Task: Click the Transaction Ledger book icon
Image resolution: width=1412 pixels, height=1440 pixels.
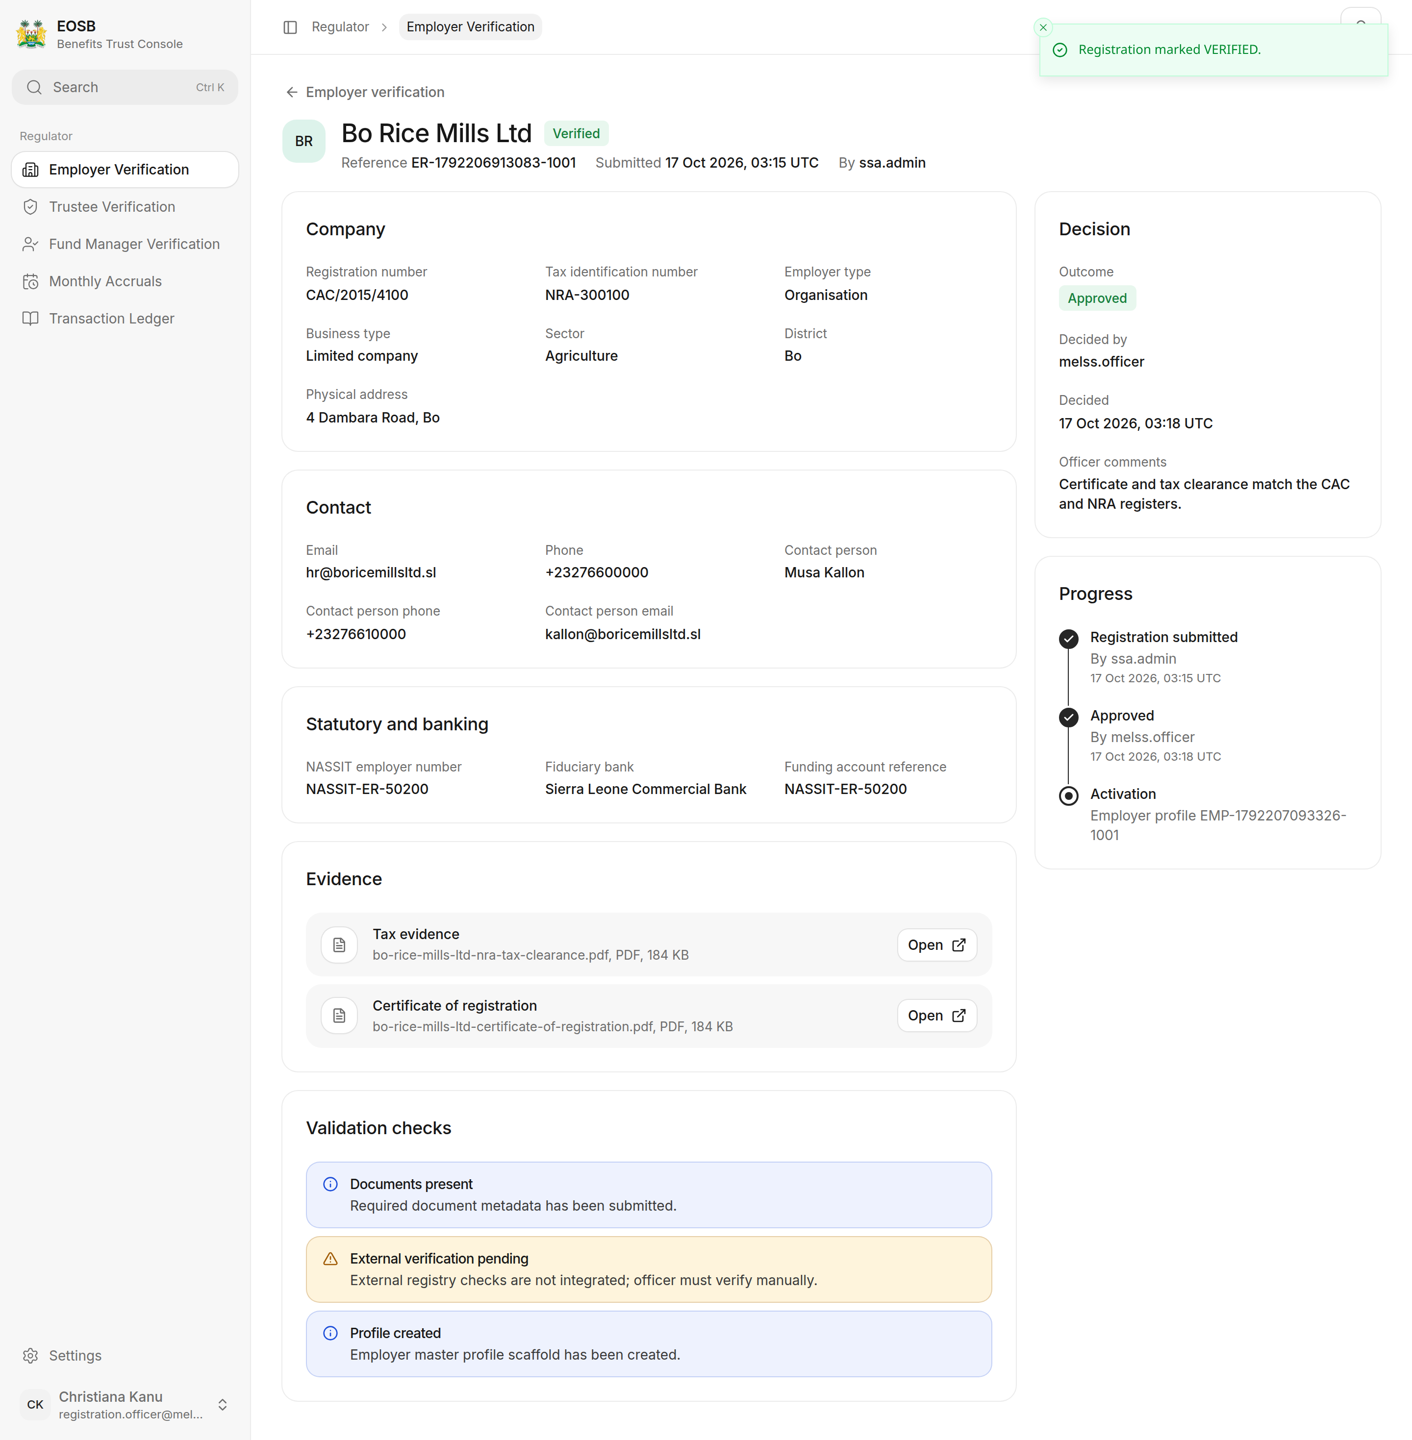Action: click(x=30, y=318)
